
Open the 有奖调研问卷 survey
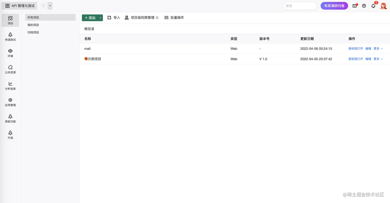click(334, 6)
